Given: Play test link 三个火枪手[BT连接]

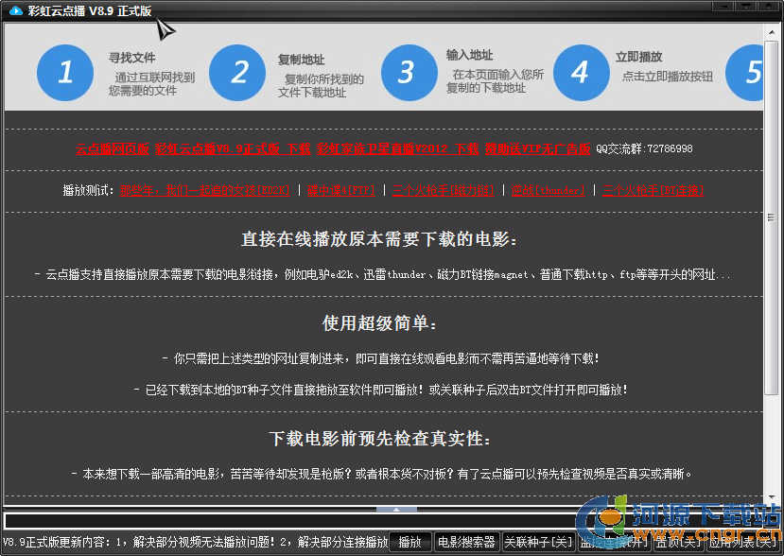Looking at the screenshot, I should [x=653, y=190].
